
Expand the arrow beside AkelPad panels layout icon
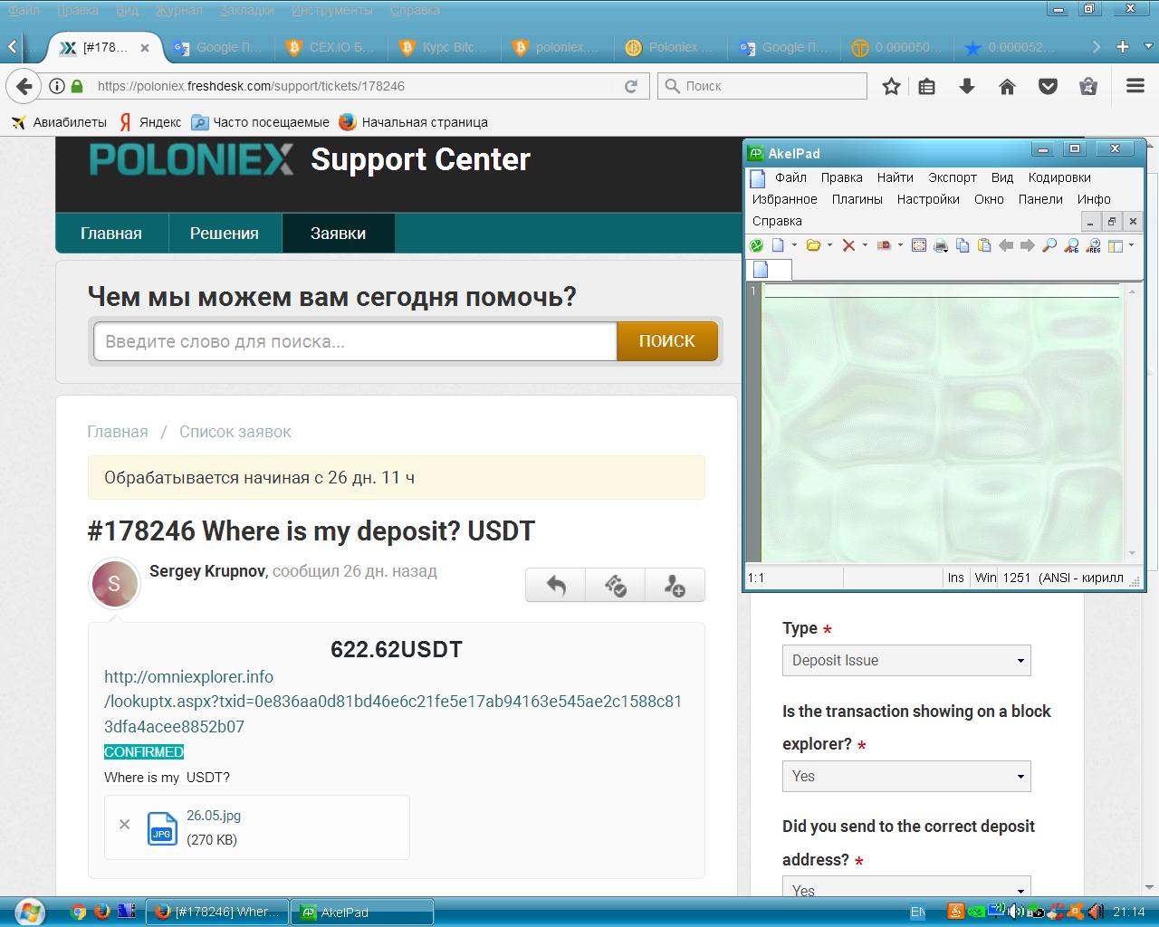pos(1132,245)
